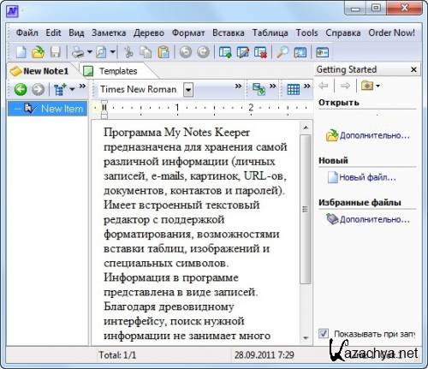Open the Файл menu
Viewport: 428px width, 369px height.
coord(27,33)
